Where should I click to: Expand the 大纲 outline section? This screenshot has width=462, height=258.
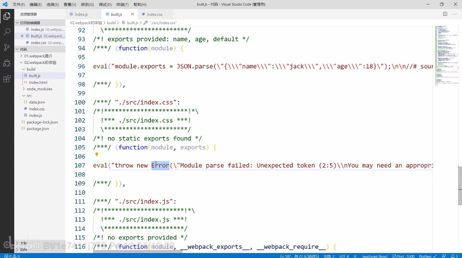40,243
